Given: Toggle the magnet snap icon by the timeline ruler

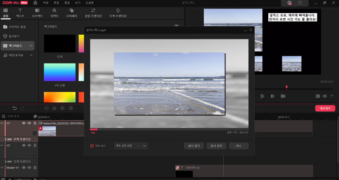Looking at the screenshot, I should (x=35, y=116).
